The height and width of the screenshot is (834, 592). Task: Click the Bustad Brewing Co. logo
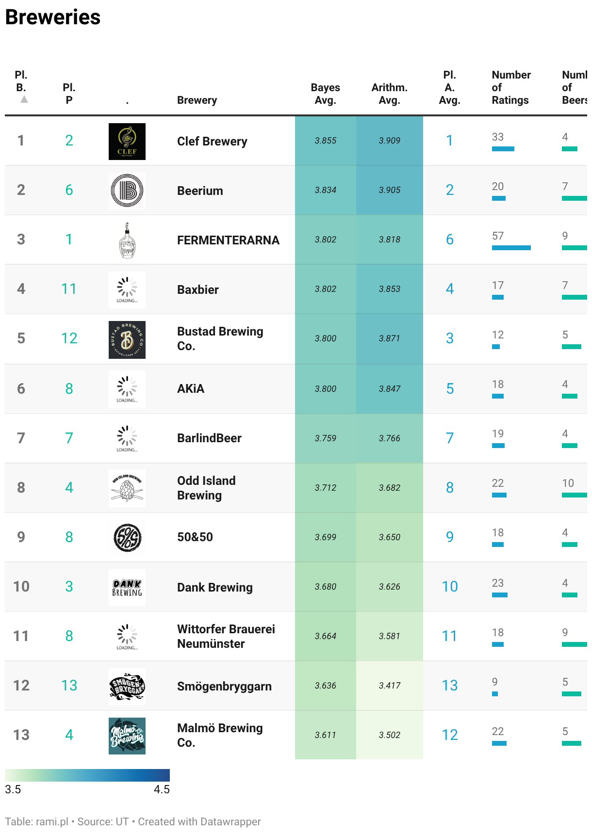click(x=127, y=340)
